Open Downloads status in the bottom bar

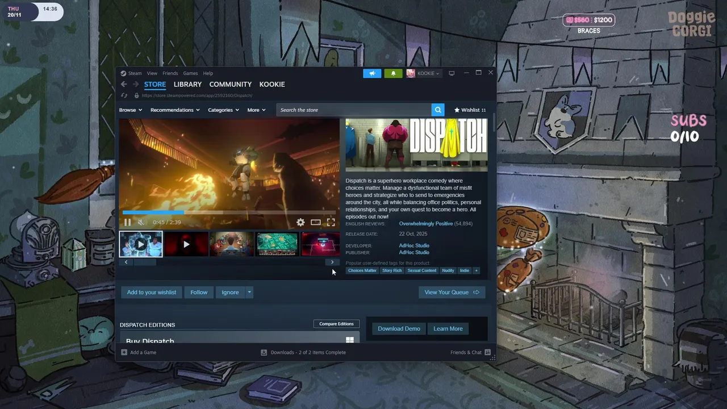click(x=303, y=352)
